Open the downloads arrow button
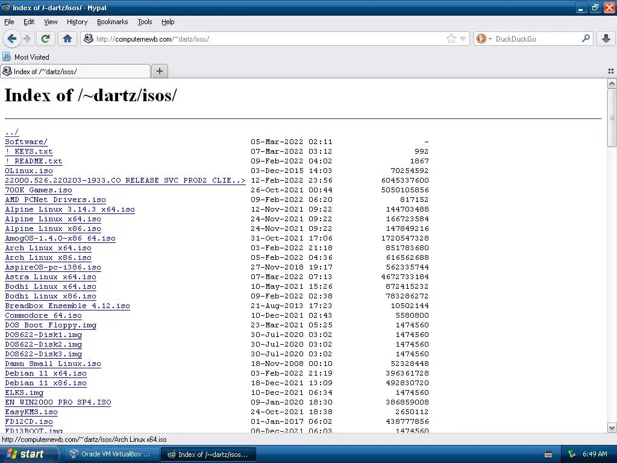The height and width of the screenshot is (463, 617). (x=606, y=39)
